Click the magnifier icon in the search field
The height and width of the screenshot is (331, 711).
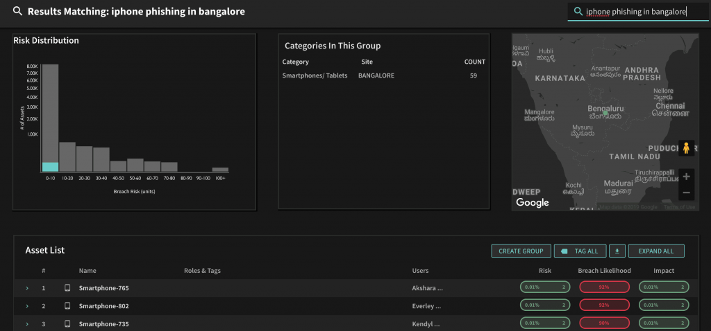point(578,11)
